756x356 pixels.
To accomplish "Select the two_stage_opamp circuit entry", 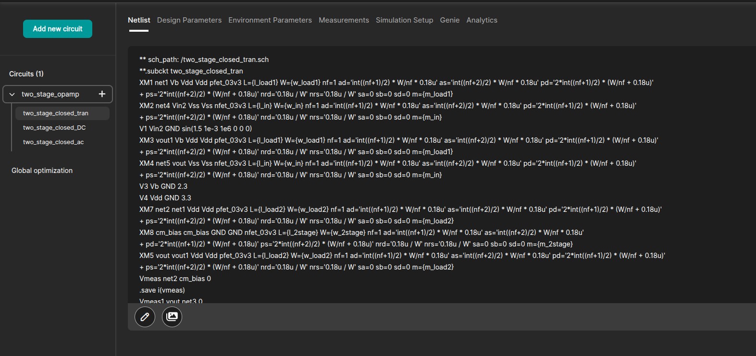I will pyautogui.click(x=50, y=94).
